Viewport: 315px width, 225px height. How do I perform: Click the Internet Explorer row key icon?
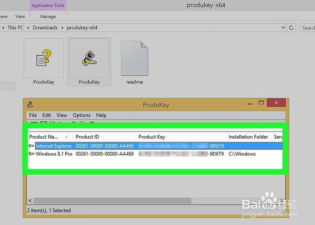[31, 146]
